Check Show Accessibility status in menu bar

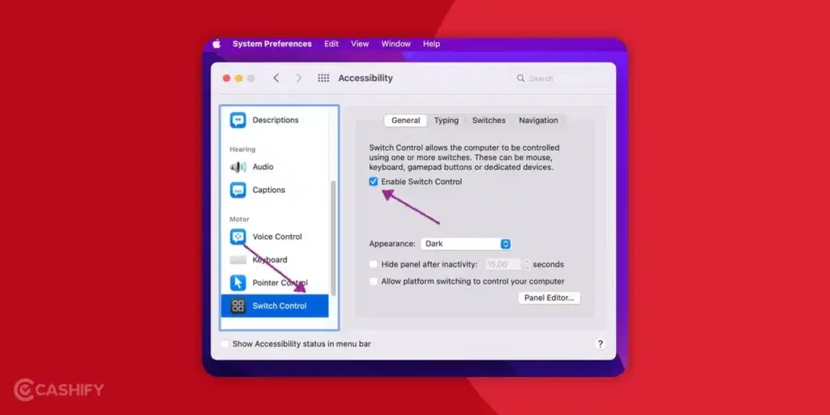[225, 344]
